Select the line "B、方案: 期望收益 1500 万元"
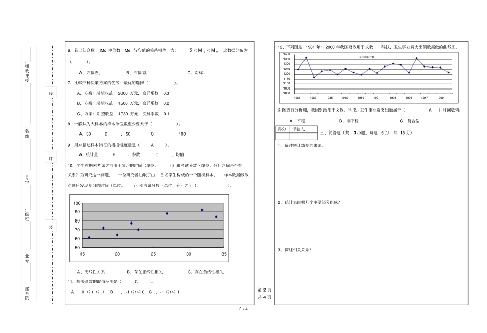This screenshot has width=487, height=333. (123, 103)
